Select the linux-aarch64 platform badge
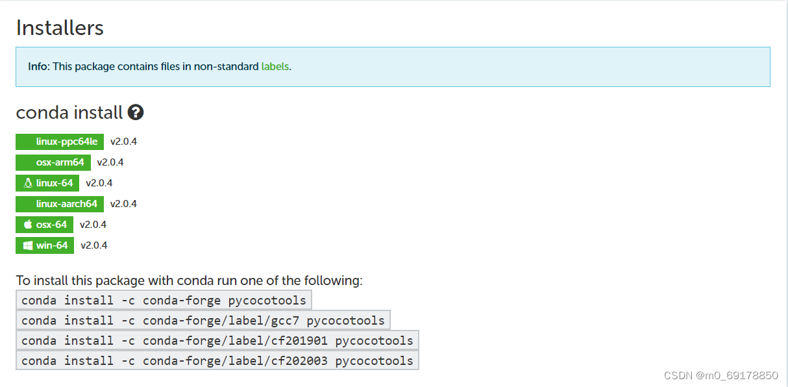This screenshot has height=387, width=788. [x=59, y=204]
